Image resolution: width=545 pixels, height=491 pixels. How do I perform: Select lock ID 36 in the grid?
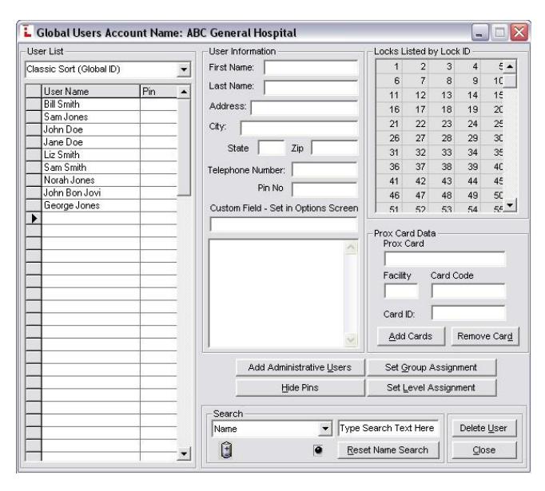(x=389, y=167)
